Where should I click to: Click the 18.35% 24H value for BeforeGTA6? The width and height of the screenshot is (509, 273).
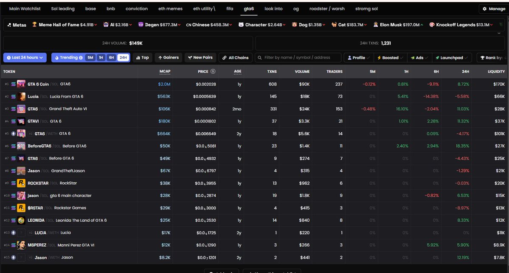[462, 146]
